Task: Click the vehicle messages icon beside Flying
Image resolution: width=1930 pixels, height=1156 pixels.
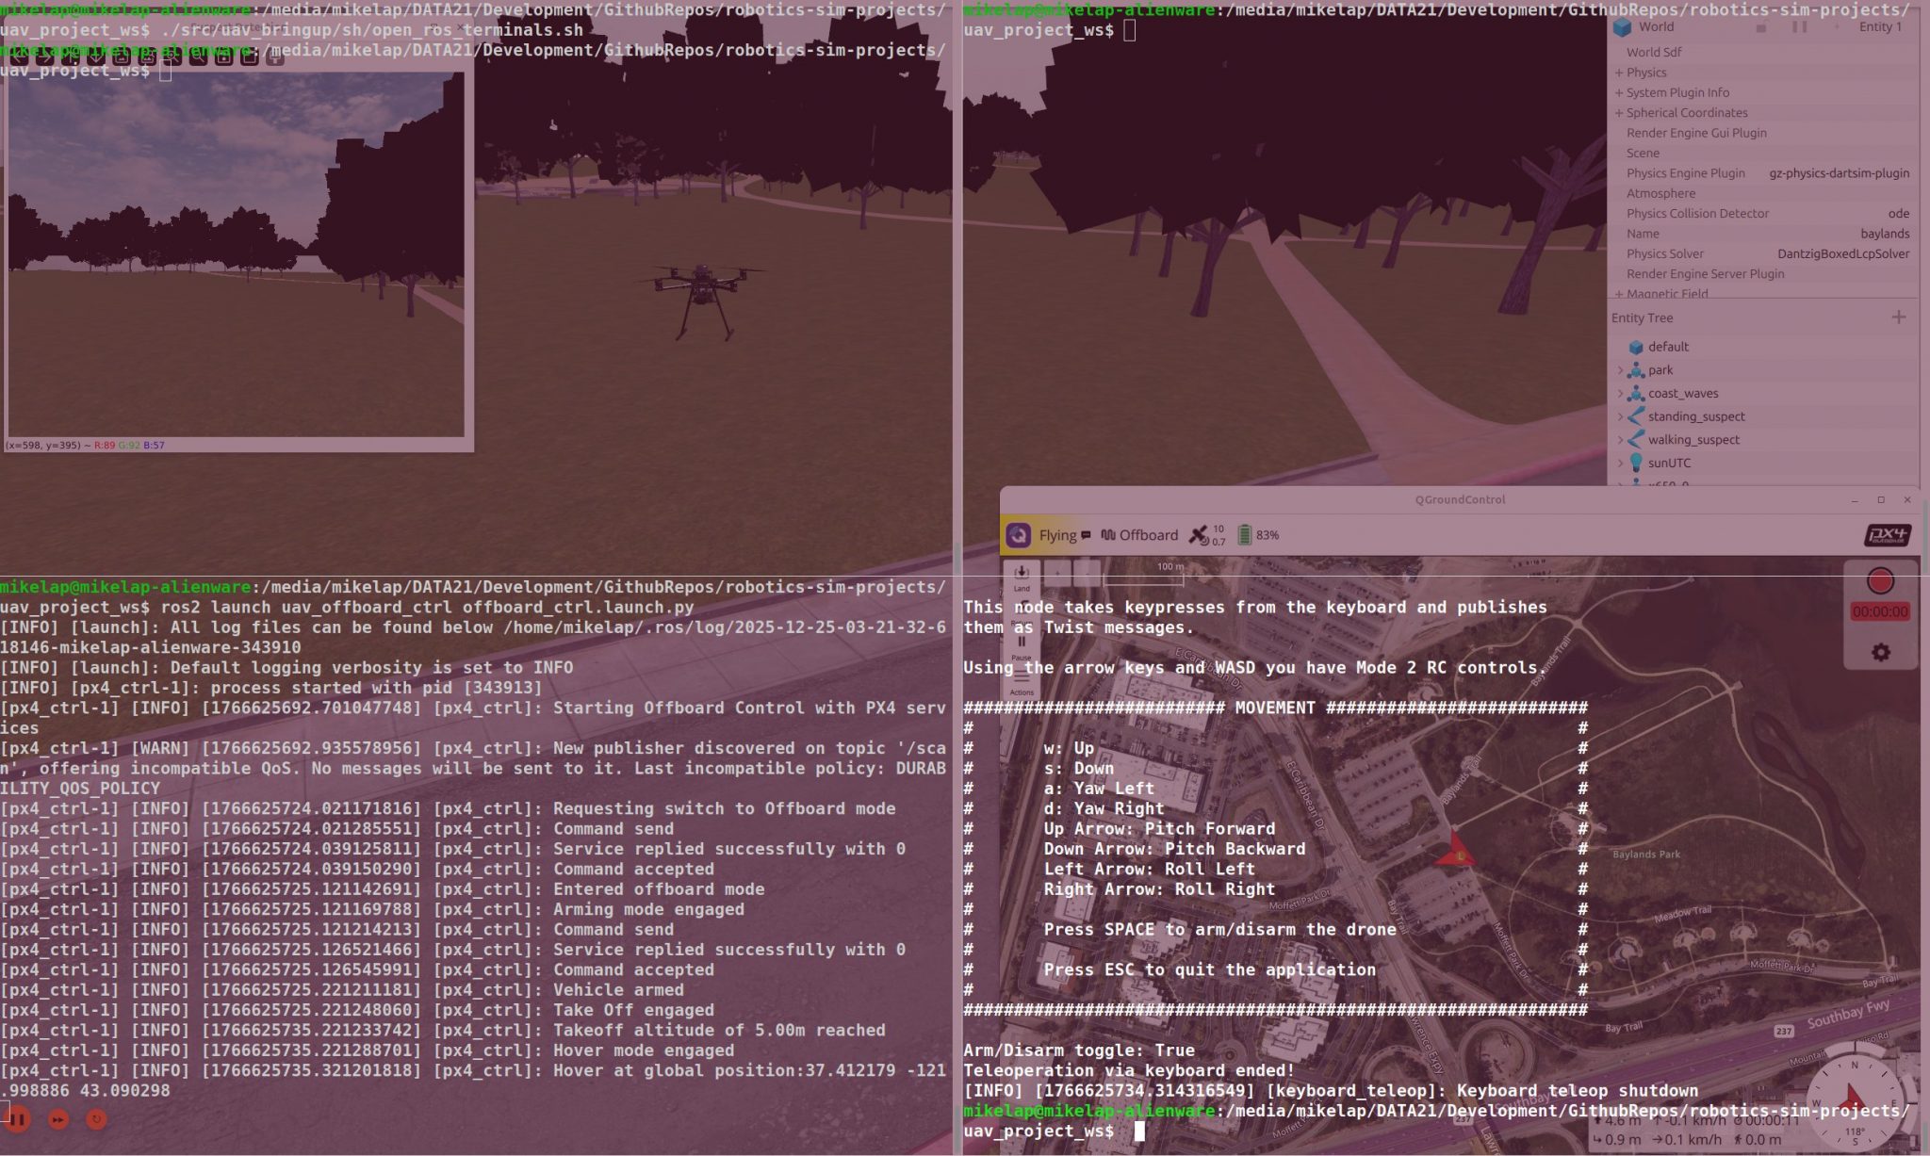Action: [x=1086, y=535]
